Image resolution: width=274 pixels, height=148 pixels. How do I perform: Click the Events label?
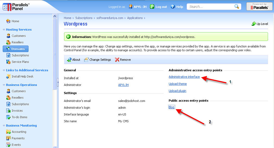click(x=16, y=145)
